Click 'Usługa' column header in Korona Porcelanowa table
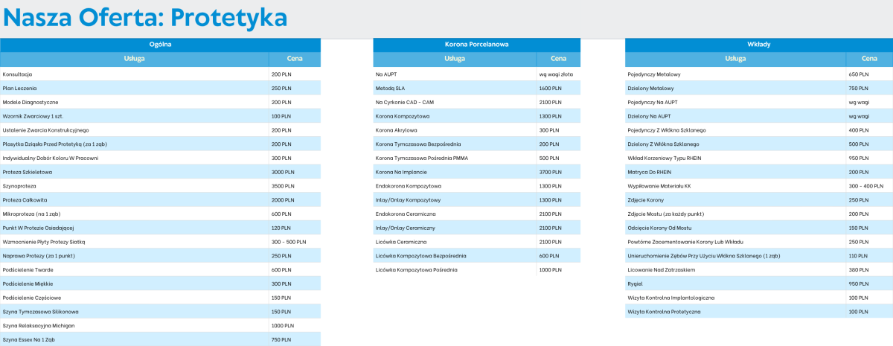Image resolution: width=893 pixels, height=346 pixels. (x=455, y=59)
